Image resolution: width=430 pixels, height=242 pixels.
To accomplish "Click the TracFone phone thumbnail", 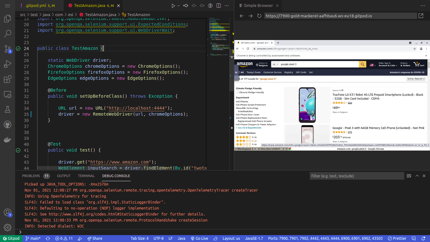I will (307, 105).
